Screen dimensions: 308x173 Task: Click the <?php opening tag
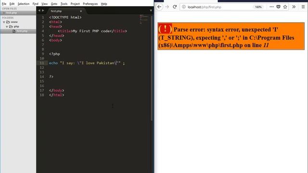[54, 54]
